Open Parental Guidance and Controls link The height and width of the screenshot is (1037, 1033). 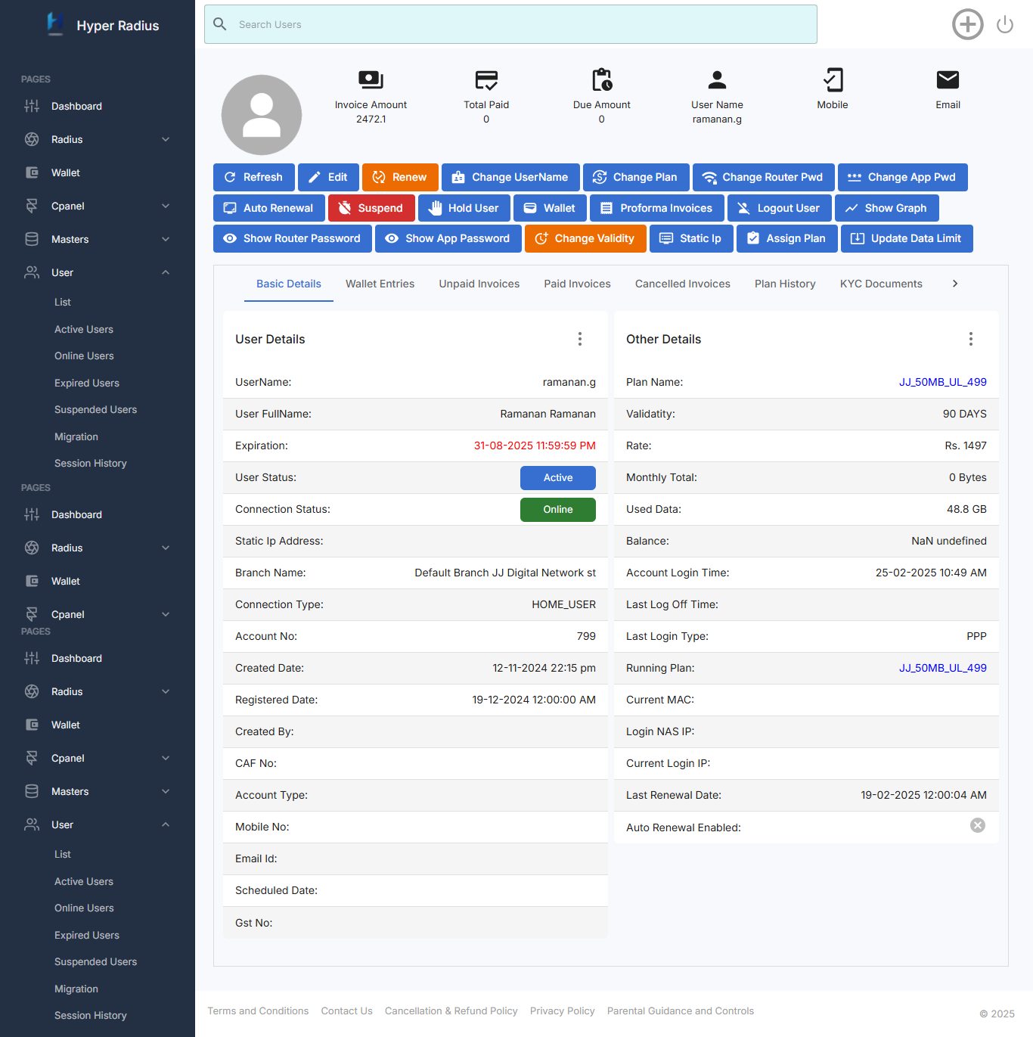pyautogui.click(x=681, y=1011)
